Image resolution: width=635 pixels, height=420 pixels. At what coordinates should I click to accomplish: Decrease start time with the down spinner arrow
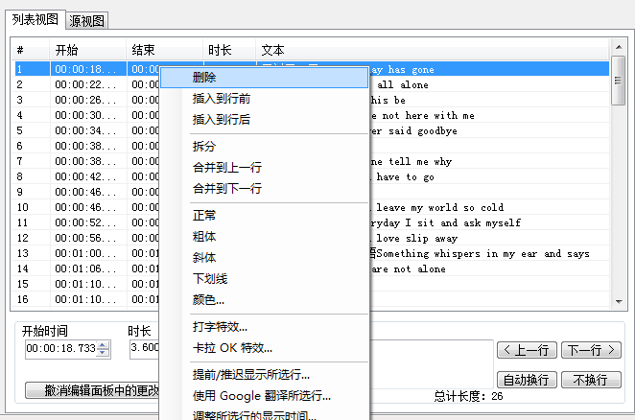[x=103, y=353]
